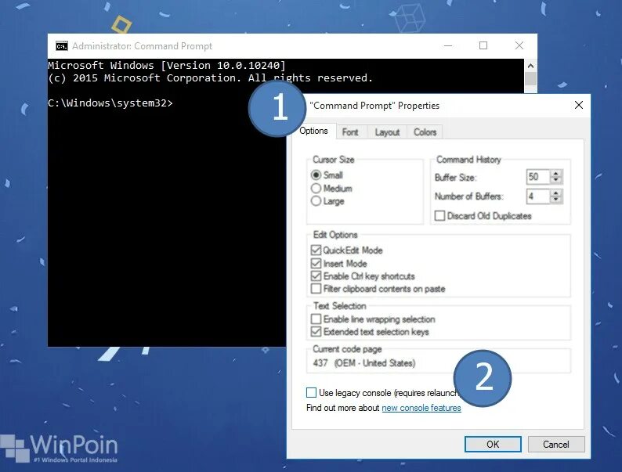Switch to the Font tab
The height and width of the screenshot is (472, 622).
[350, 132]
